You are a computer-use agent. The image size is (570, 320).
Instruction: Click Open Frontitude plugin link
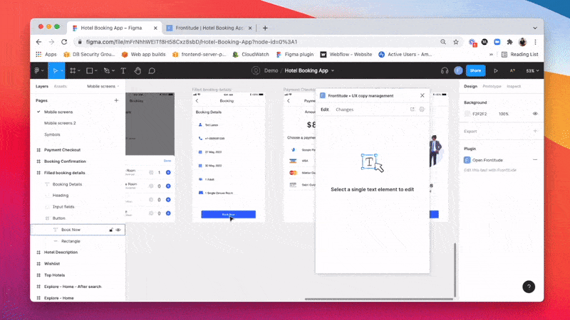tap(487, 160)
